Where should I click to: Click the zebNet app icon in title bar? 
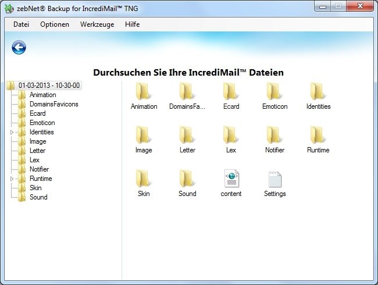pyautogui.click(x=9, y=9)
